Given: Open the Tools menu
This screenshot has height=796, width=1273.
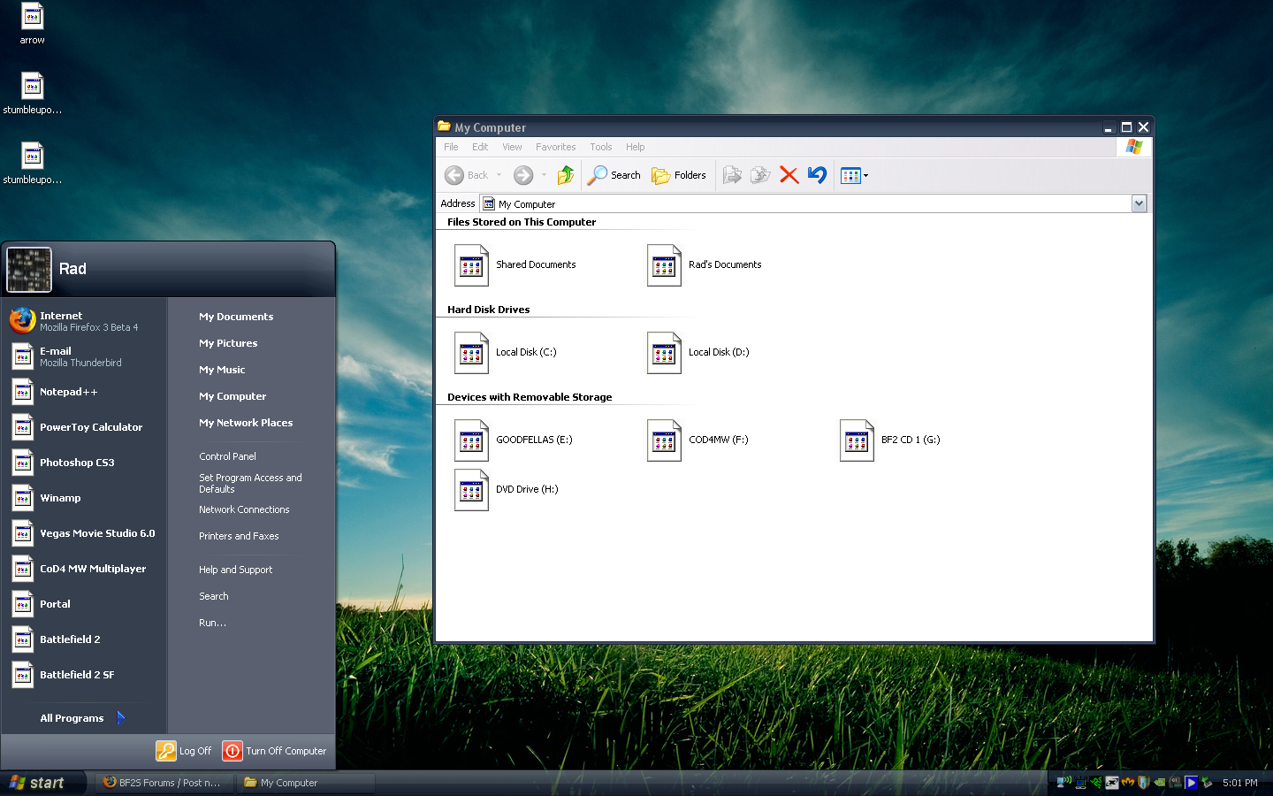Looking at the screenshot, I should (x=601, y=147).
